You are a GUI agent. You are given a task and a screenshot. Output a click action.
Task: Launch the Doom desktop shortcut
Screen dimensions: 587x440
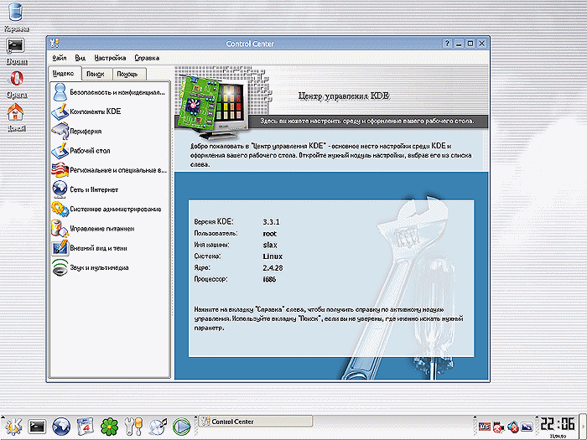[x=16, y=46]
